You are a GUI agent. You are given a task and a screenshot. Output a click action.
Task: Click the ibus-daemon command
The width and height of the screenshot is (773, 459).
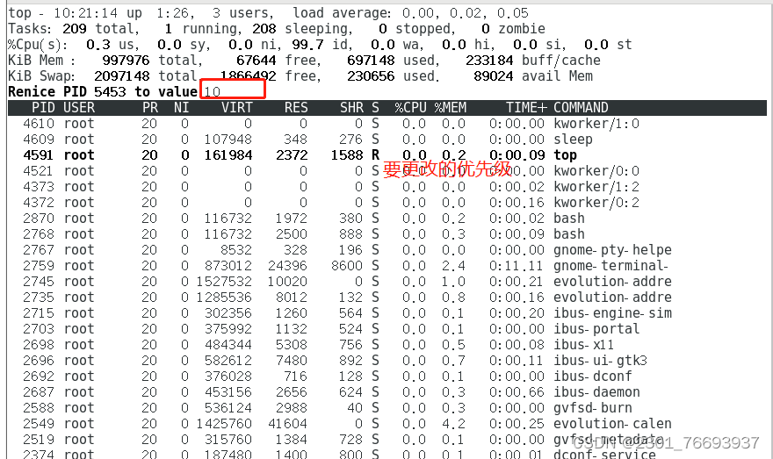(x=596, y=392)
